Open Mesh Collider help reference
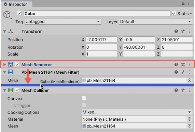Viewport: 195px width, 132px height. point(176,90)
